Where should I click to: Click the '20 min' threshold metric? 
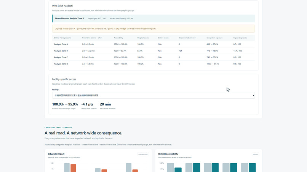pos(106,104)
